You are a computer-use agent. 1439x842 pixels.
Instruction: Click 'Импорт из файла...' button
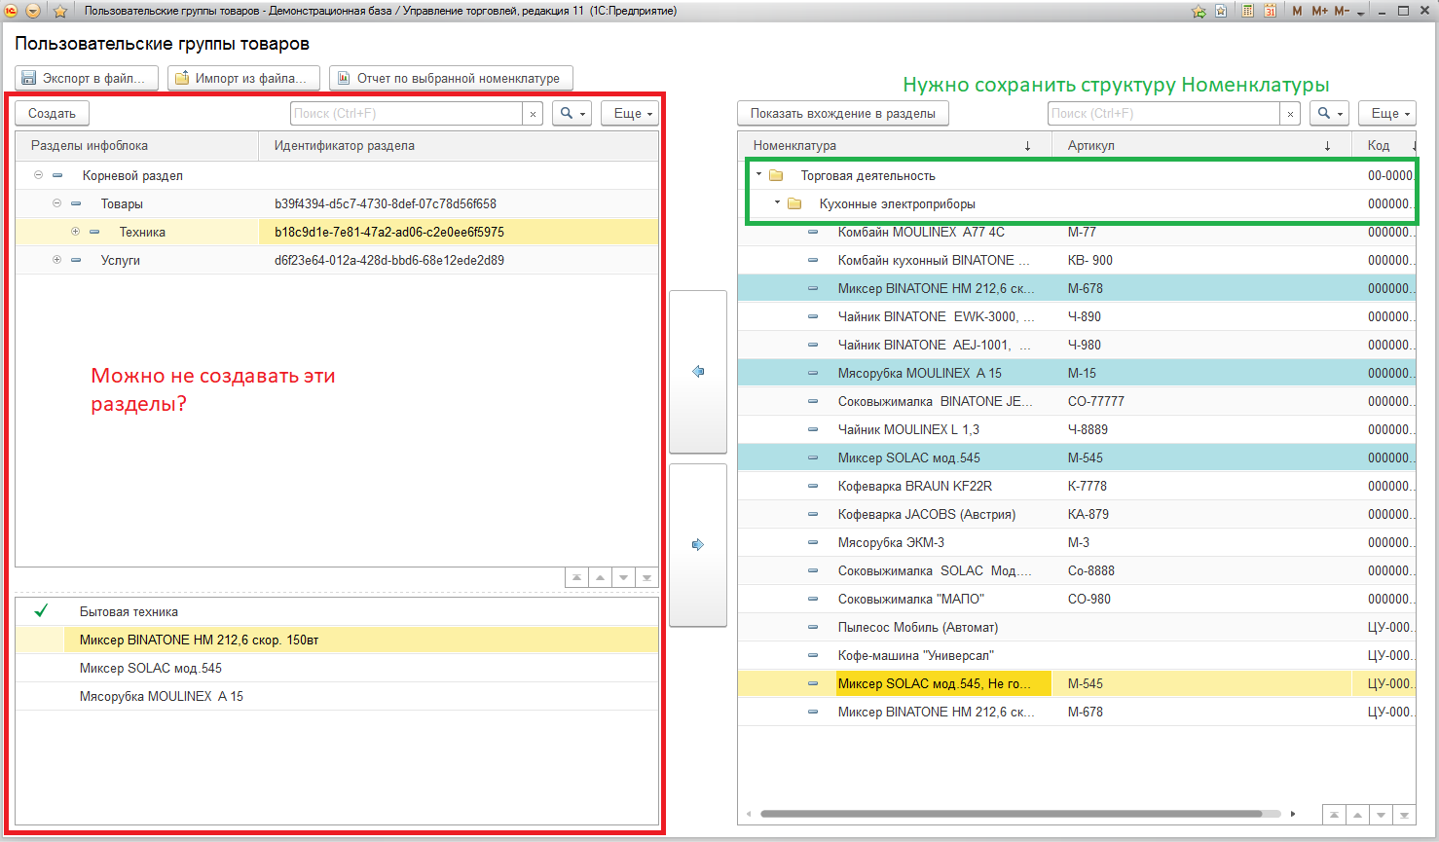coord(243,78)
